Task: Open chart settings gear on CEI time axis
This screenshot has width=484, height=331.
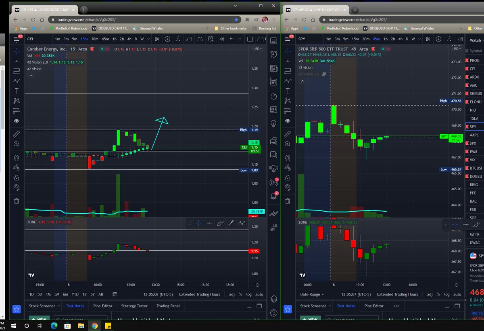Action: click(x=258, y=285)
